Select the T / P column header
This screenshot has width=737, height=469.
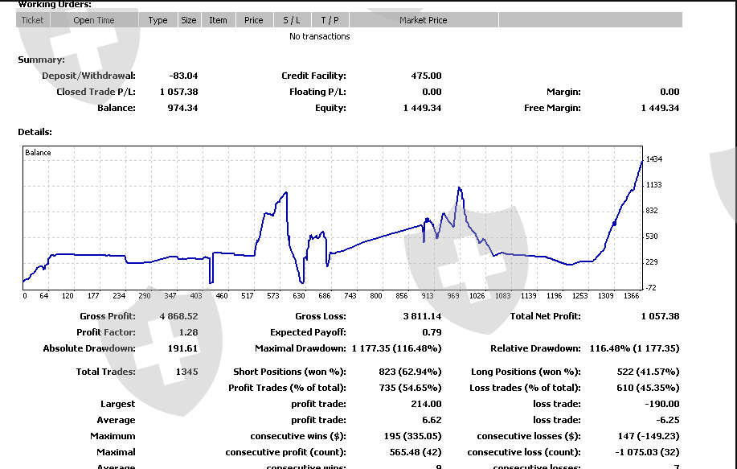(330, 20)
